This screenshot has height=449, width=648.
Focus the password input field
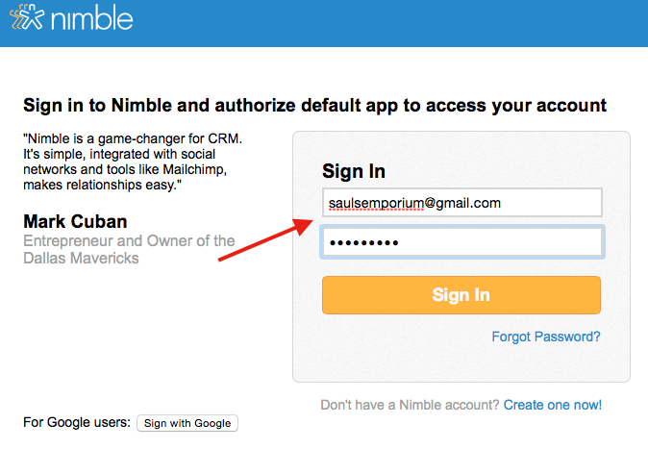click(462, 242)
